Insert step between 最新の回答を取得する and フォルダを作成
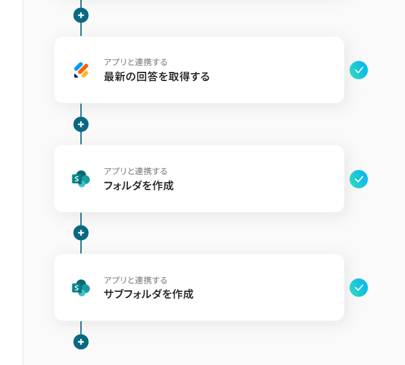Screen dimensions: 405x365 coord(81,124)
